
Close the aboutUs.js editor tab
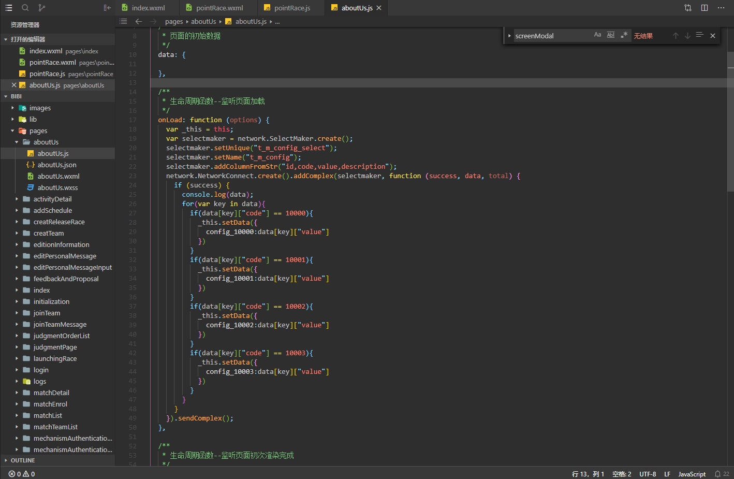click(x=379, y=8)
